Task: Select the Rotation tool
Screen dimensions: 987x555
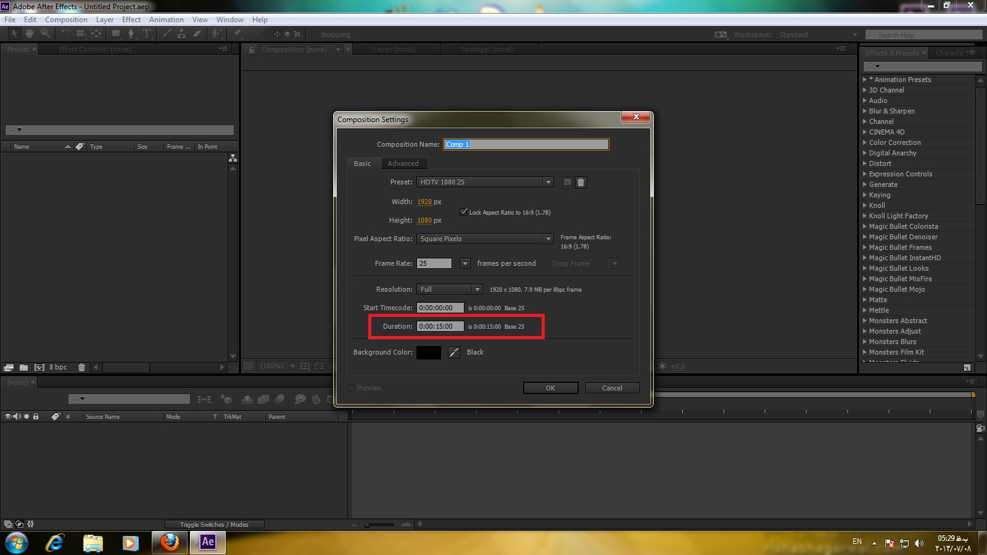Action: (x=65, y=34)
